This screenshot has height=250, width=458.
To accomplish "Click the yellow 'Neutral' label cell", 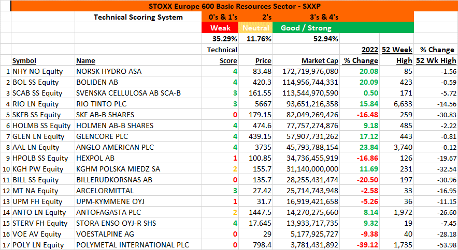I will tap(255, 28).
